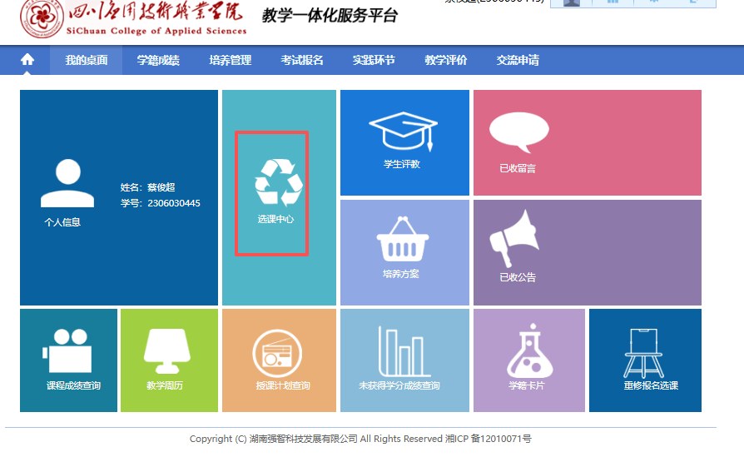Open the 交流申请 menu
The height and width of the screenshot is (457, 744).
pyautogui.click(x=518, y=60)
